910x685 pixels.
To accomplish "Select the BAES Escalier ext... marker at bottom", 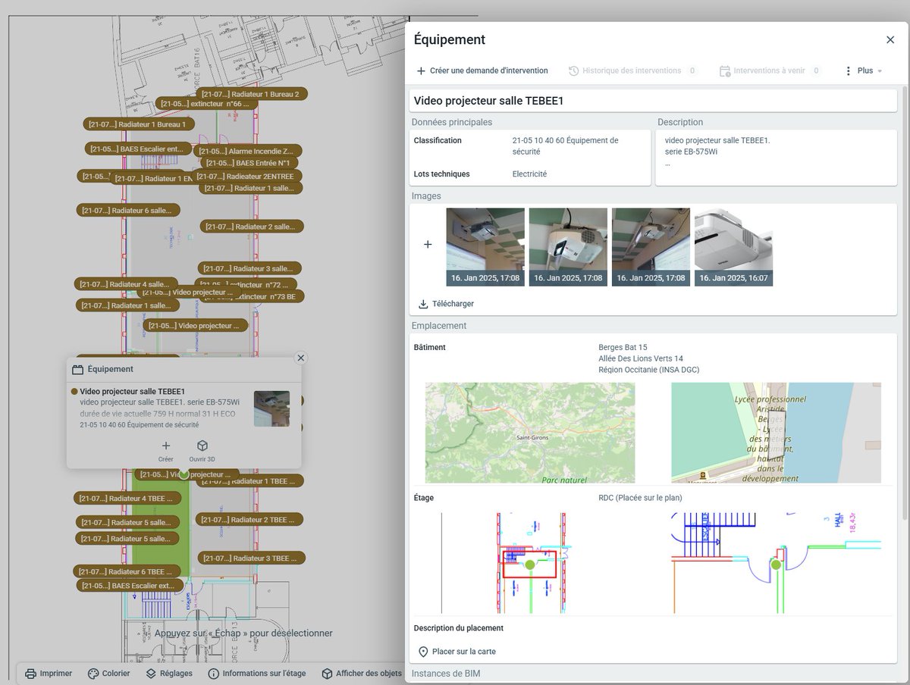I will 130,586.
